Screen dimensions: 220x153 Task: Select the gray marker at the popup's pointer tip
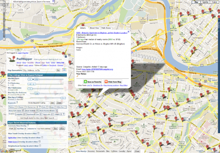point(96,96)
